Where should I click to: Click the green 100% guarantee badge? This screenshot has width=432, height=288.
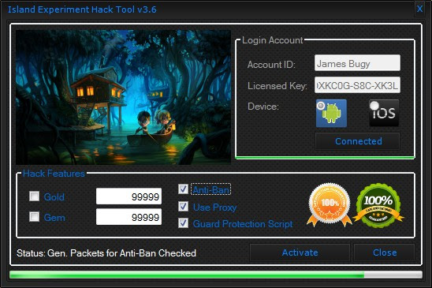tap(378, 205)
